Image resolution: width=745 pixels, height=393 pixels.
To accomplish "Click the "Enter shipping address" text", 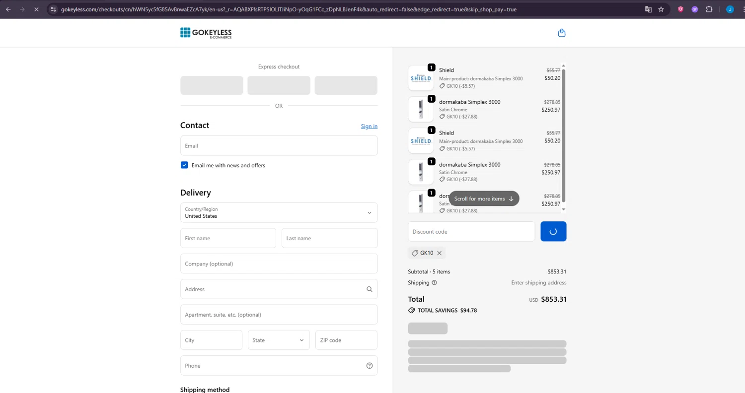I will point(539,283).
